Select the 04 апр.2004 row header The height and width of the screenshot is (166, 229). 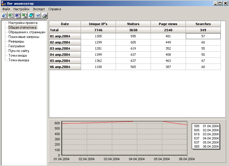click(x=65, y=55)
